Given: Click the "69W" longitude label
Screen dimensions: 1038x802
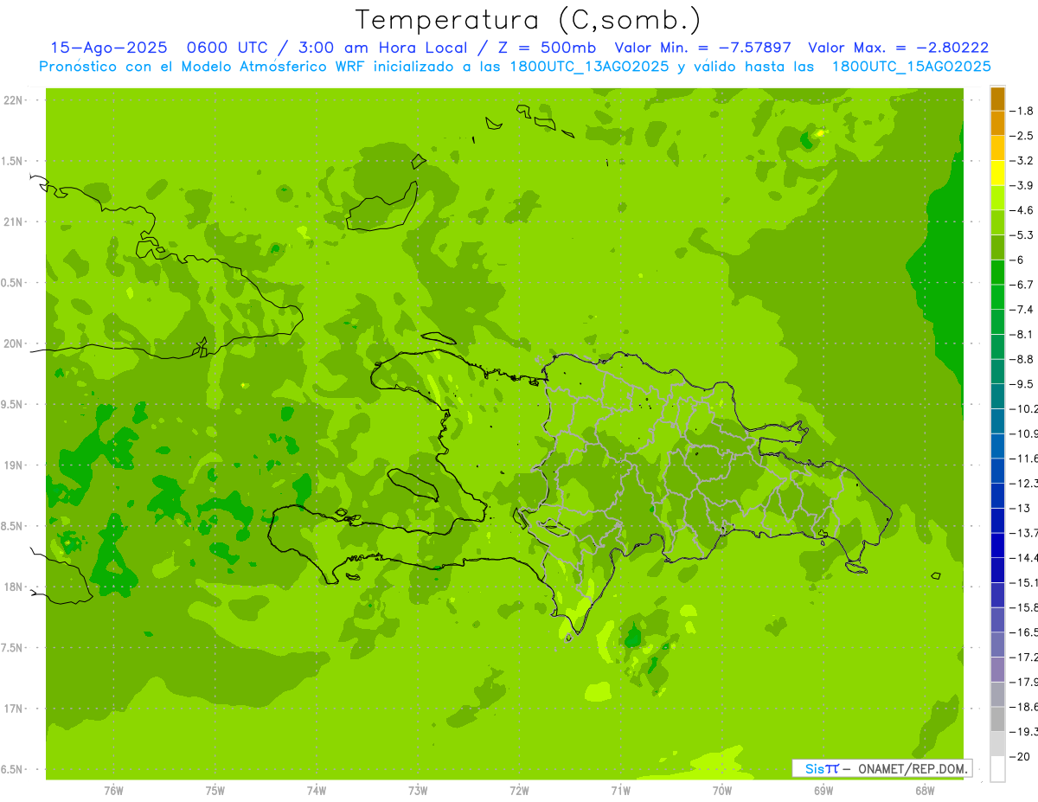Looking at the screenshot, I should pyautogui.click(x=823, y=791).
